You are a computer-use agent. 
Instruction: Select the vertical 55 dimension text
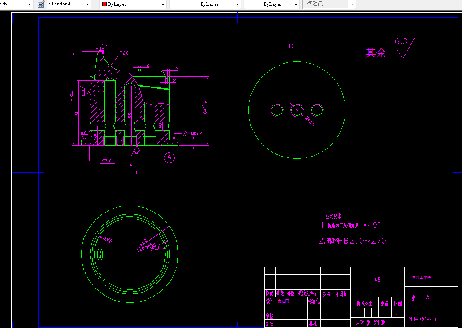pos(130,116)
